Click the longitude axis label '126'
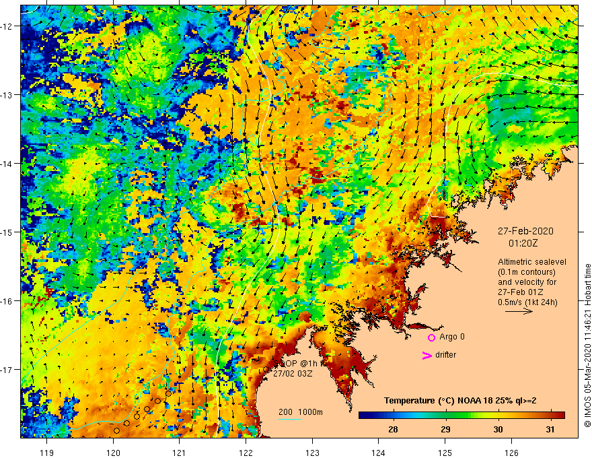Image resolution: width=592 pixels, height=458 pixels. [x=511, y=453]
